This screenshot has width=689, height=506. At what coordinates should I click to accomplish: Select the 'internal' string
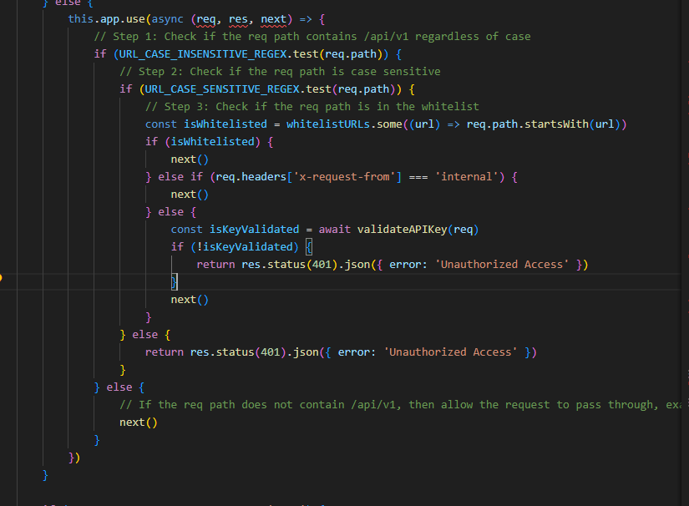467,177
